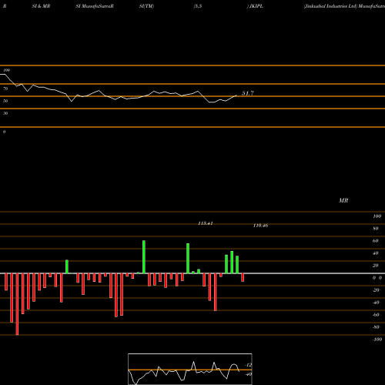The height and width of the screenshot is (385, 385).
Task: Click the 110.46 value label
Action: [x=260, y=226]
